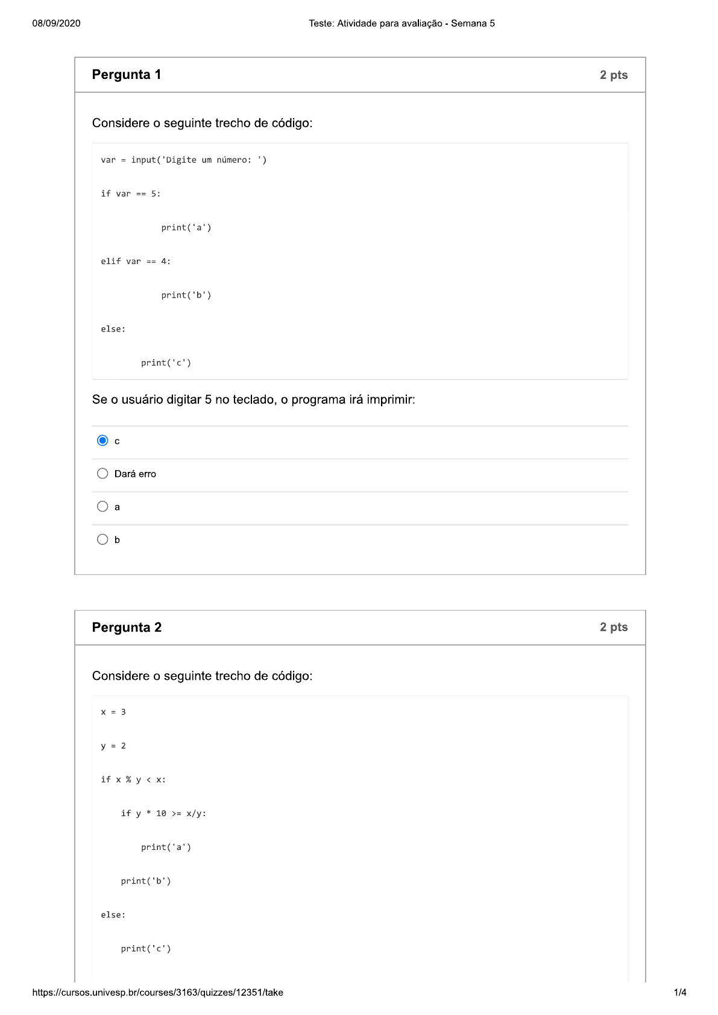Click the '2 pts' label of Pergunta 2
This screenshot has width=718, height=1015.
point(613,627)
